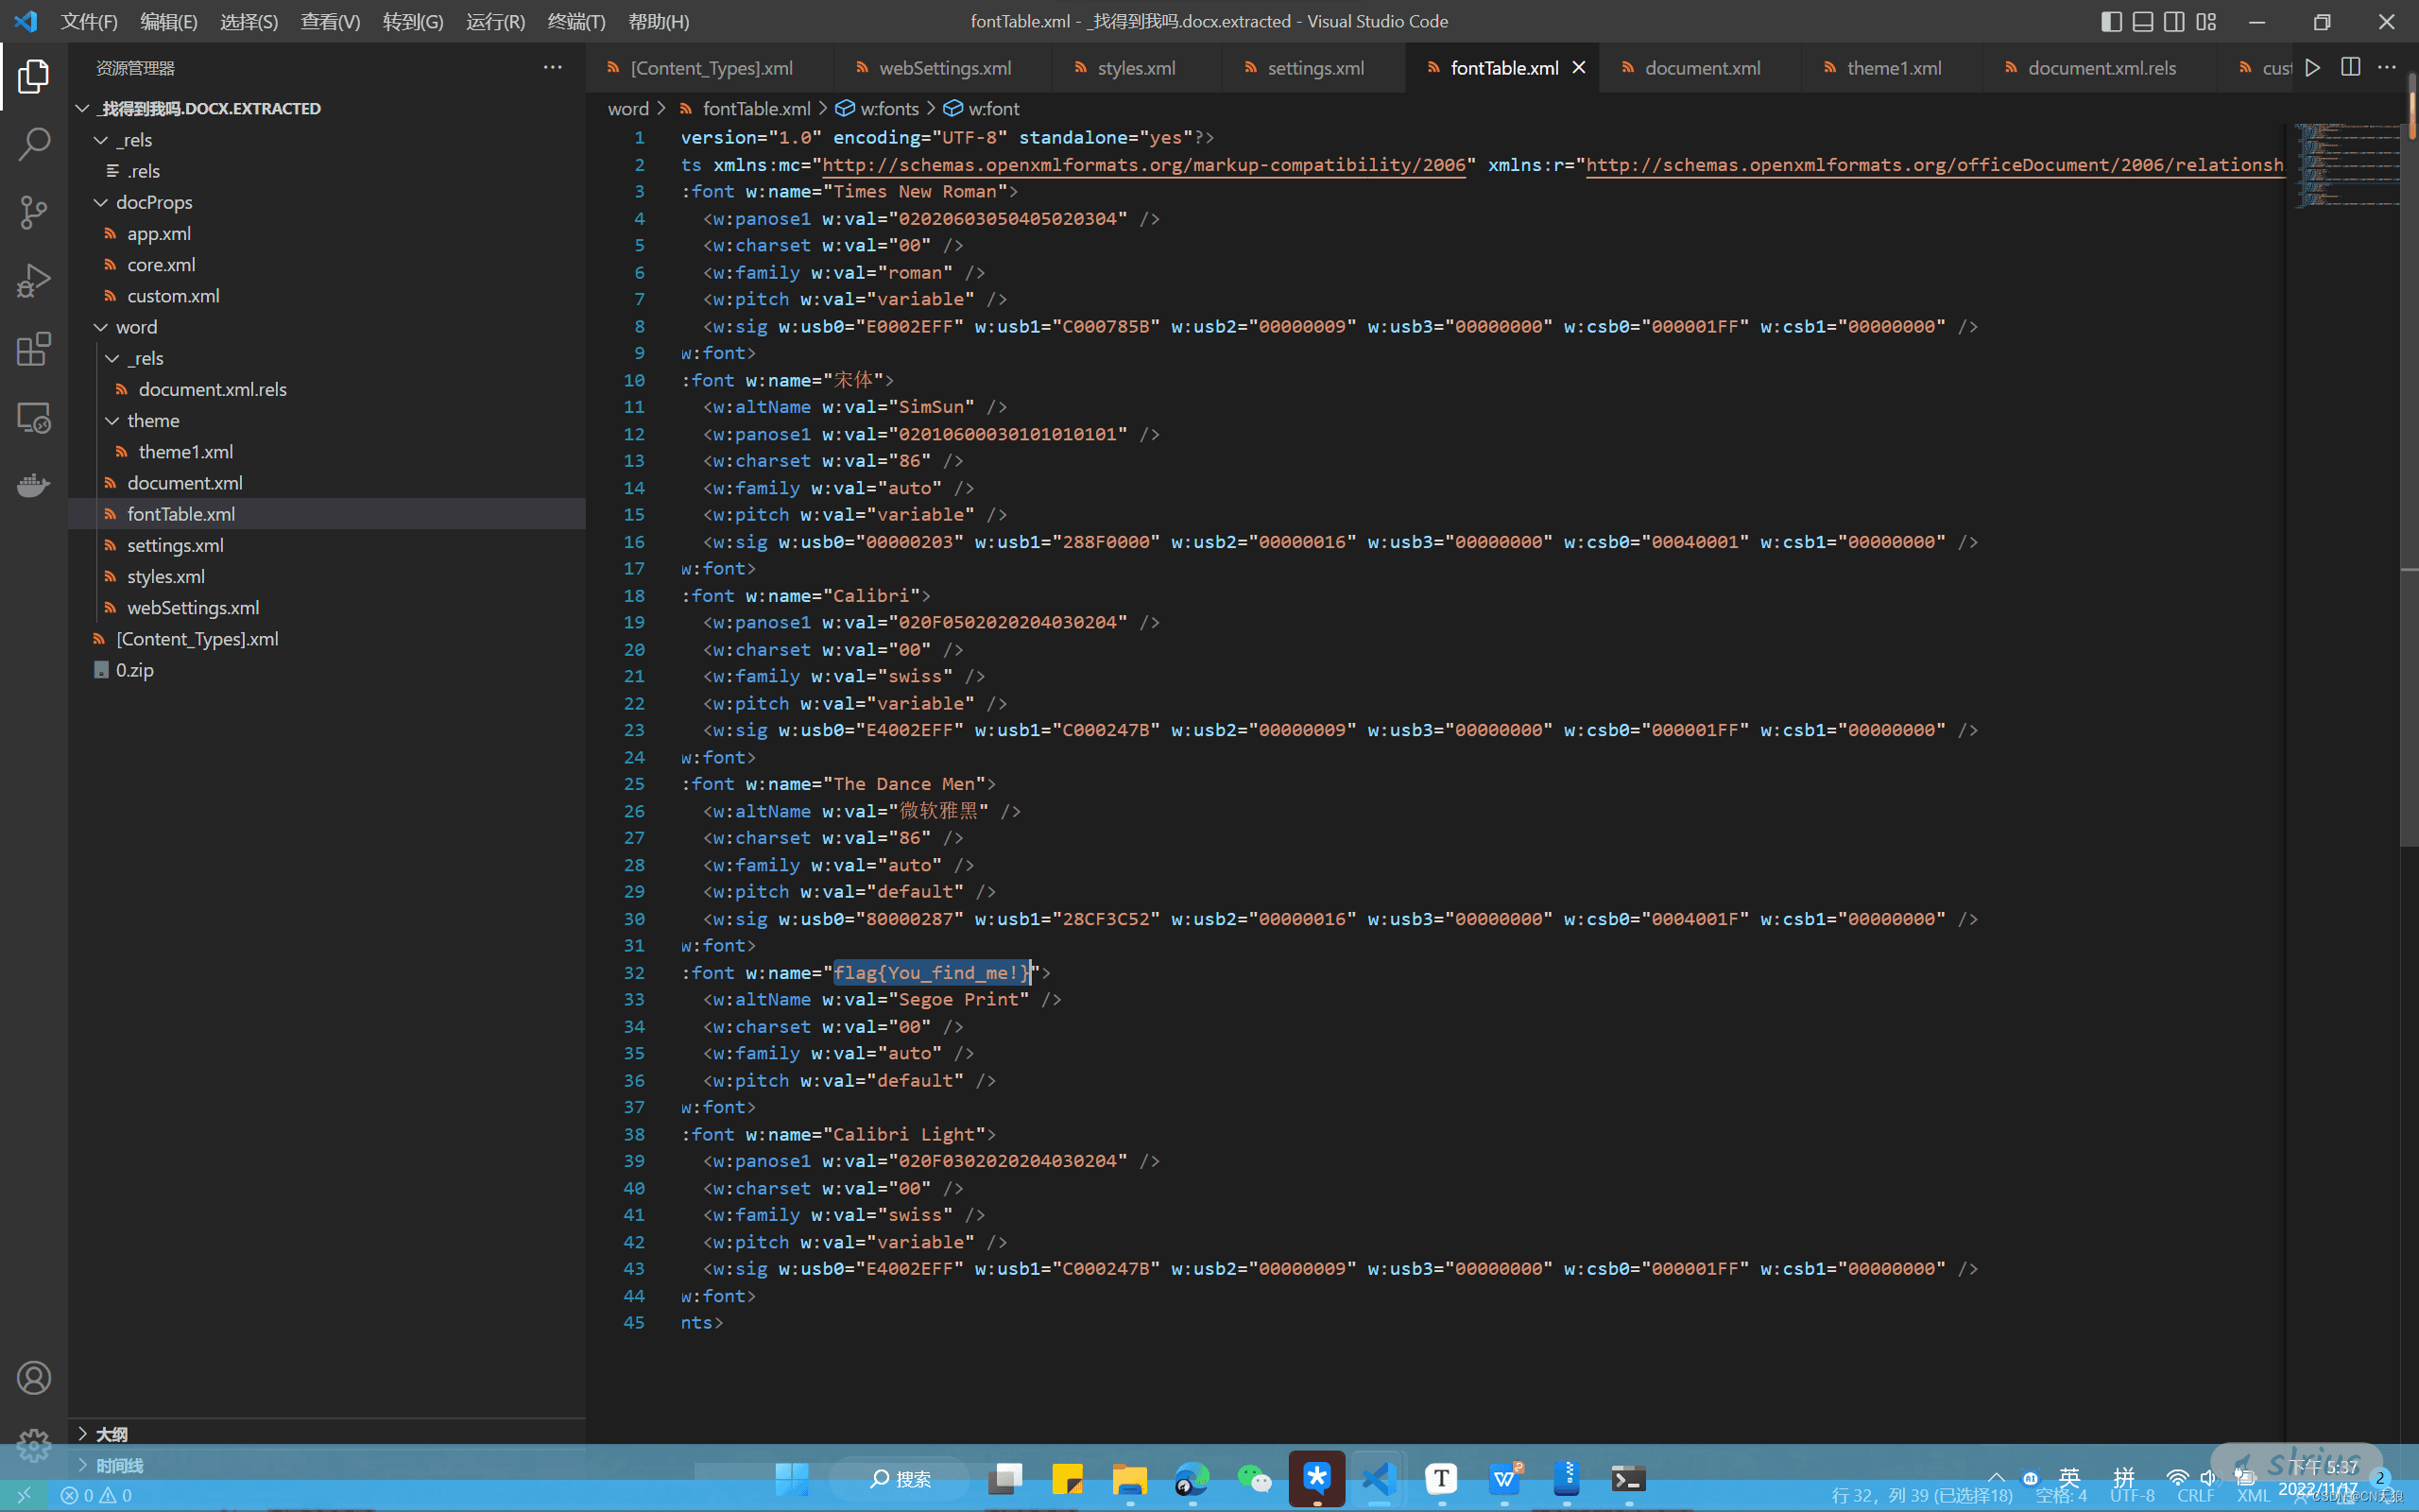
Task: Toggle primary sidebar visibility in title bar
Action: pyautogui.click(x=2111, y=21)
